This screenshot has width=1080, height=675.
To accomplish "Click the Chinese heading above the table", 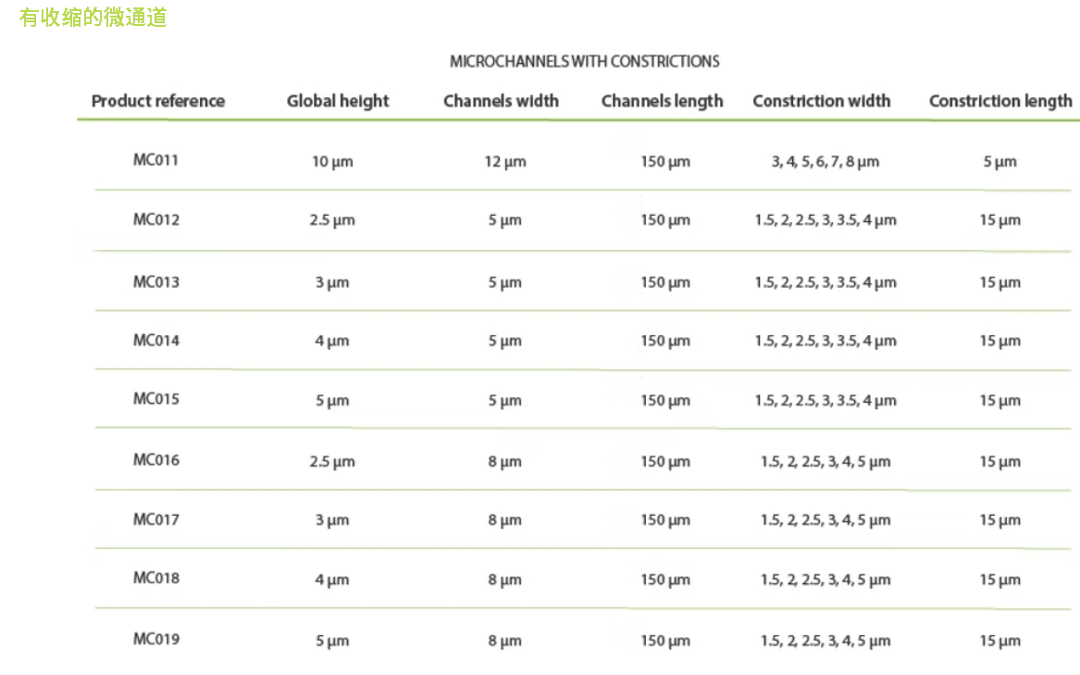I will (x=93, y=18).
